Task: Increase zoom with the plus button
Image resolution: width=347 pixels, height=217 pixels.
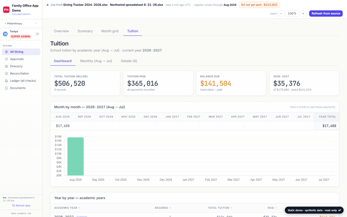Action: coord(303,13)
